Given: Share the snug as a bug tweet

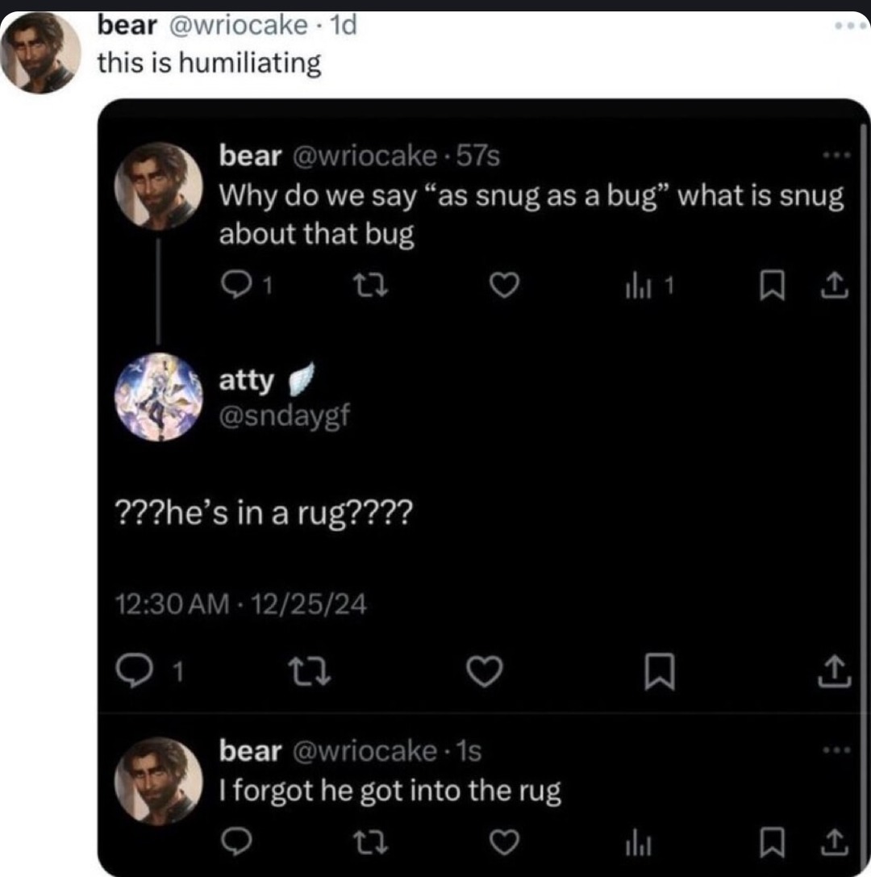Looking at the screenshot, I should 834,284.
